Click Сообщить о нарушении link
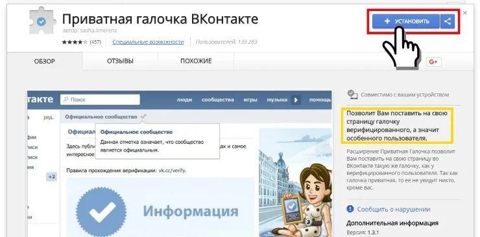This screenshot has height=237, width=480. click(x=394, y=209)
